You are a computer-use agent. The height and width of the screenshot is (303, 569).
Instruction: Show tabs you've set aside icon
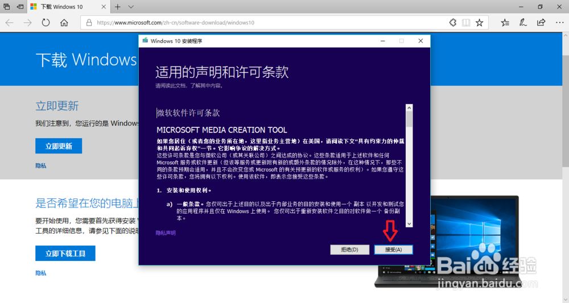coord(6,6)
